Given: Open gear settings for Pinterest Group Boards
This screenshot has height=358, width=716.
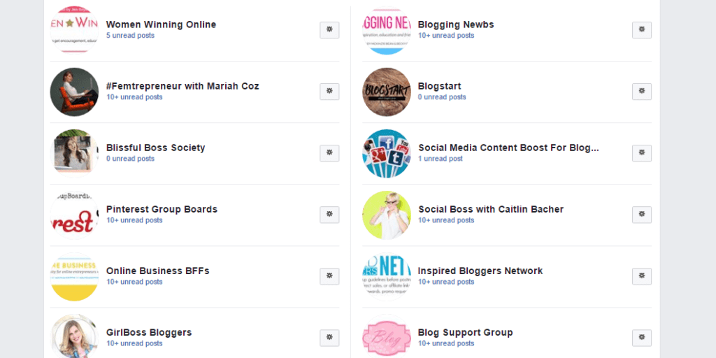Looking at the screenshot, I should point(329,215).
